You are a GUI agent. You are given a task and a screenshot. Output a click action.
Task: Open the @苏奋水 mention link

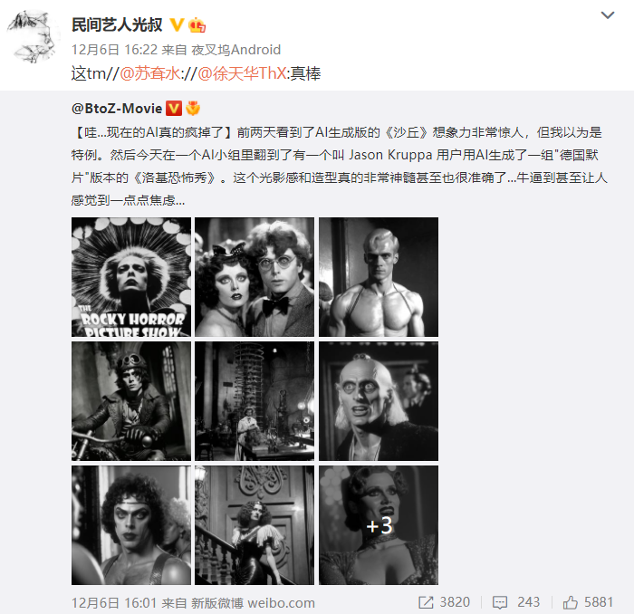[150, 73]
